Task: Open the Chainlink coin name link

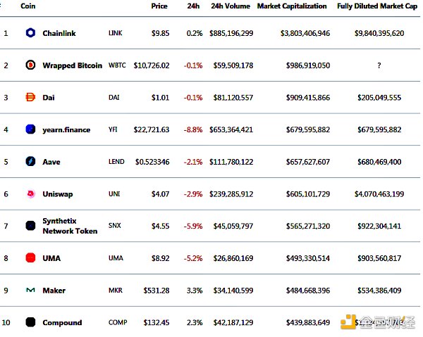Action: [59, 33]
